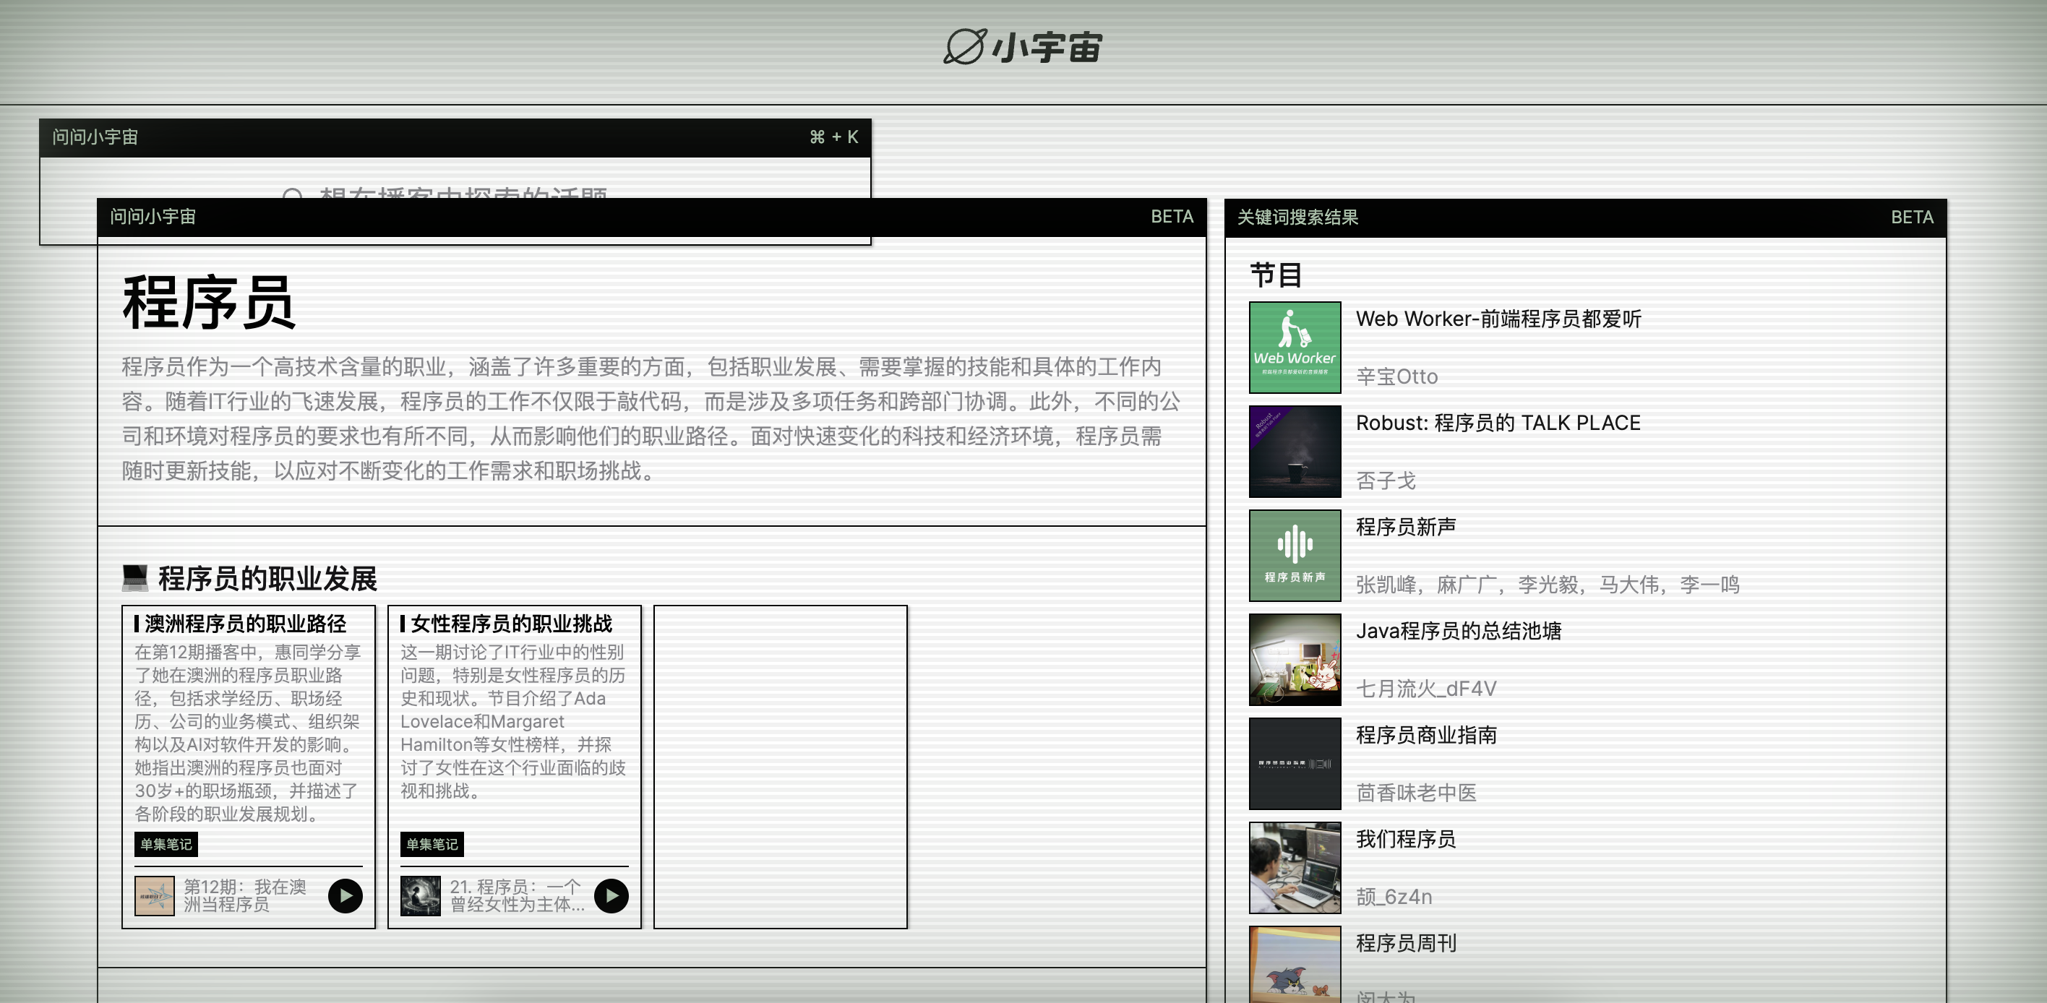
Task: Click the 小宇宙 planet logo
Action: 965,47
